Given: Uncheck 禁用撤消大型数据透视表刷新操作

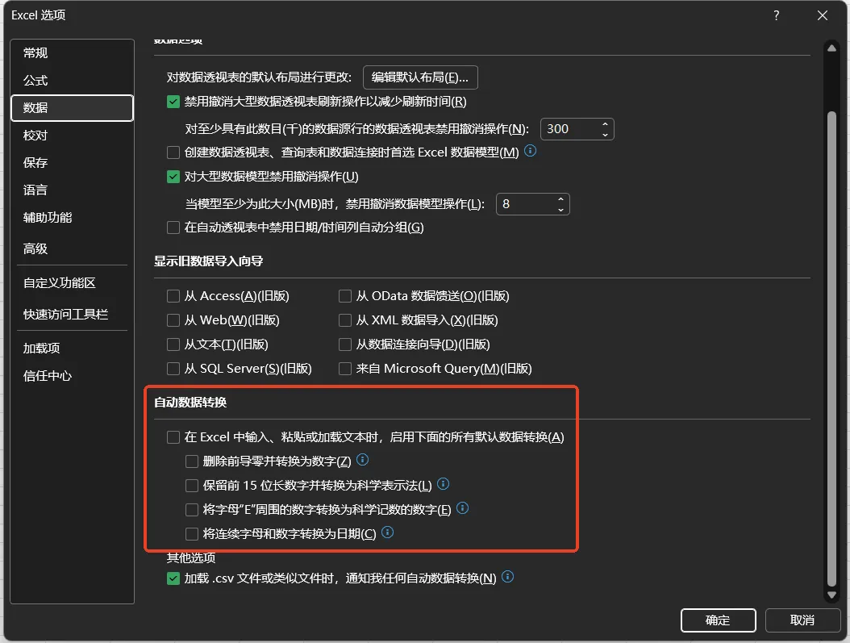Looking at the screenshot, I should (x=173, y=102).
